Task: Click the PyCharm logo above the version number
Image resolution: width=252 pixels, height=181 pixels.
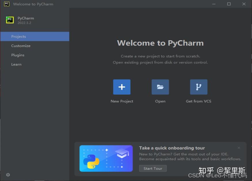Action: 9,20
